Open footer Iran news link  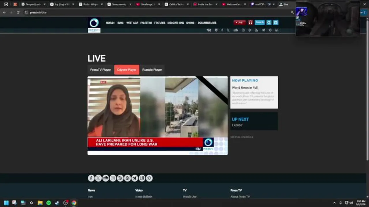90,197
